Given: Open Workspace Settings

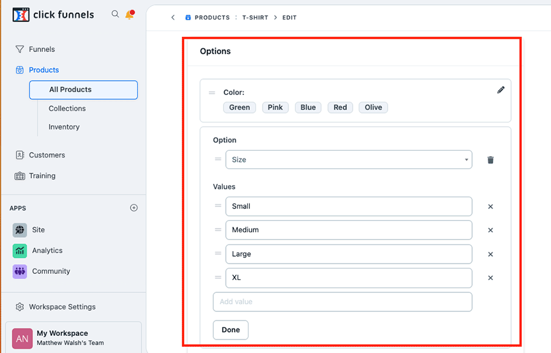Looking at the screenshot, I should (62, 307).
